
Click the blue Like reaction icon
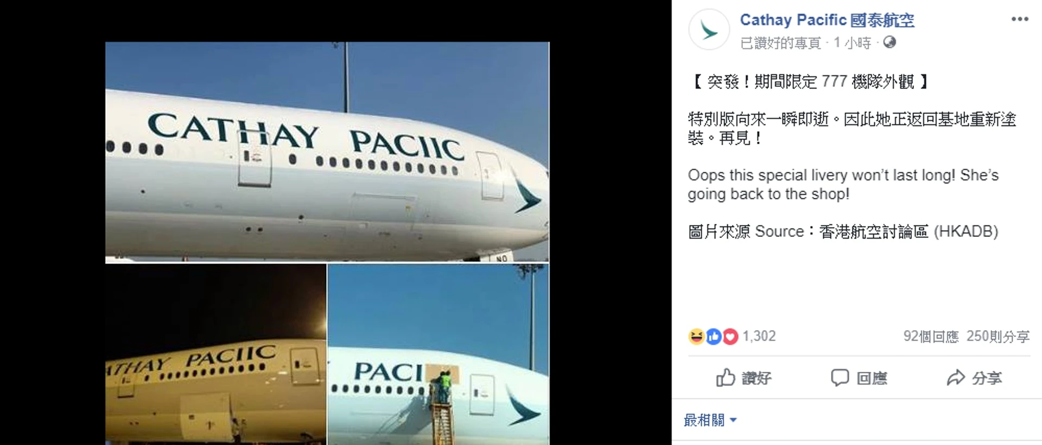coord(713,337)
